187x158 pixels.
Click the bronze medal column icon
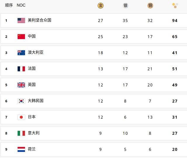(150, 6)
